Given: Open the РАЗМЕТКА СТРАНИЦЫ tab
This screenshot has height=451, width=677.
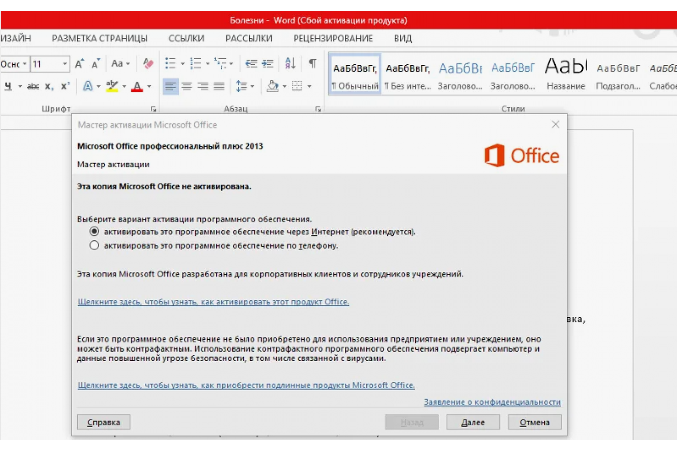Looking at the screenshot, I should tap(99, 38).
